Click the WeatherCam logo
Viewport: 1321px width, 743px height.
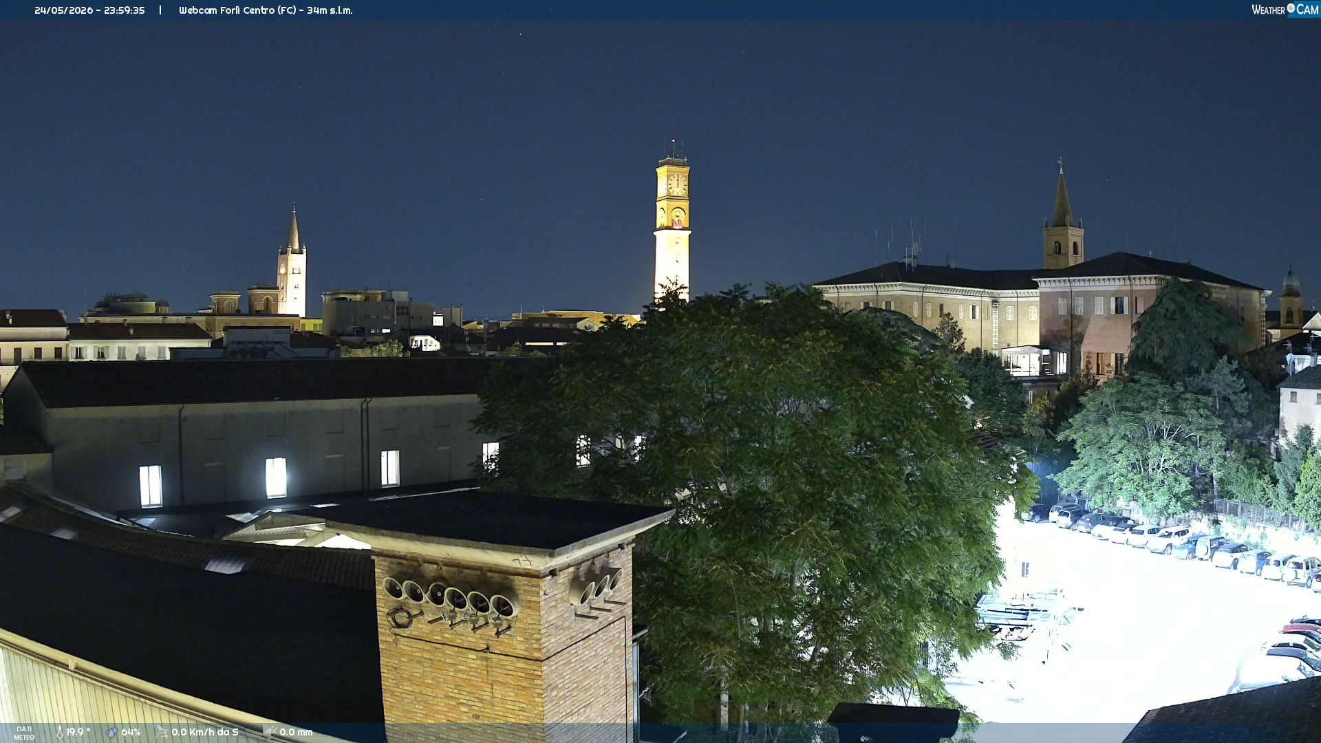(1285, 10)
